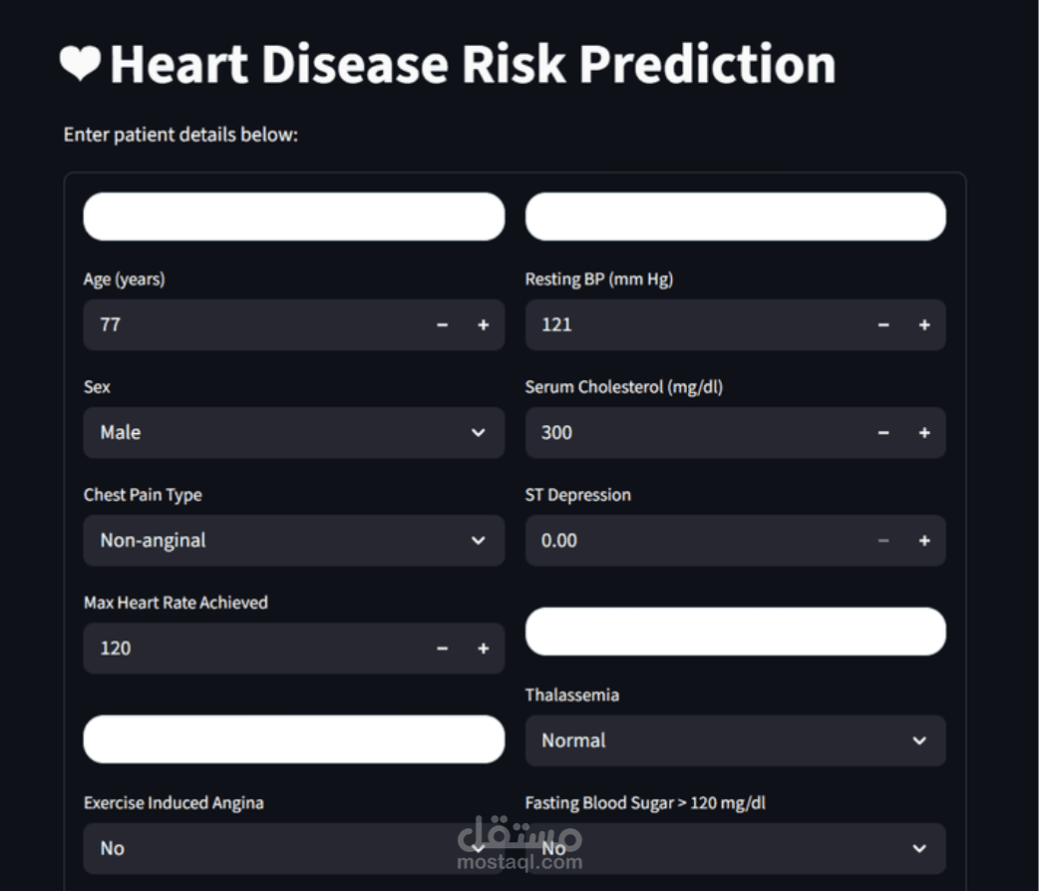The width and height of the screenshot is (1041, 891).
Task: Open the Chest Pain Type dropdown
Action: click(x=293, y=540)
